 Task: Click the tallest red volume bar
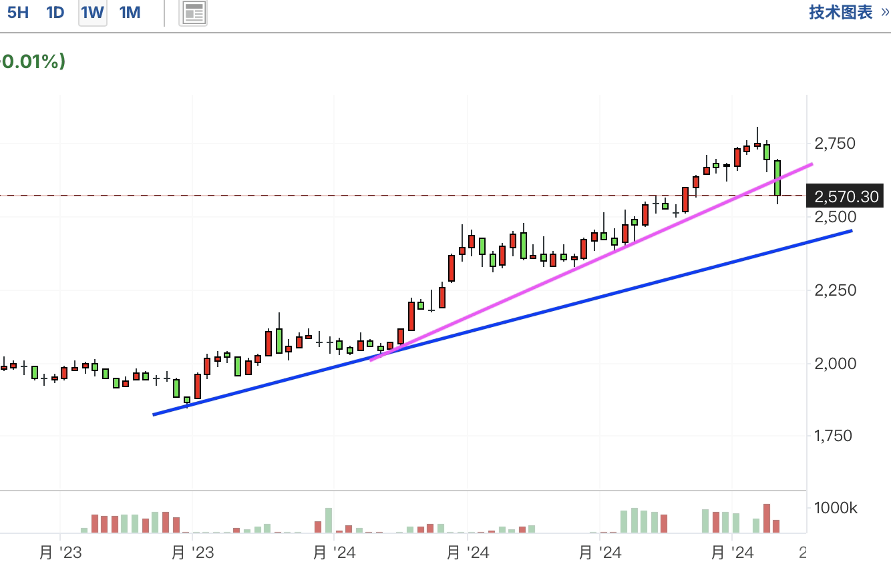(767, 518)
